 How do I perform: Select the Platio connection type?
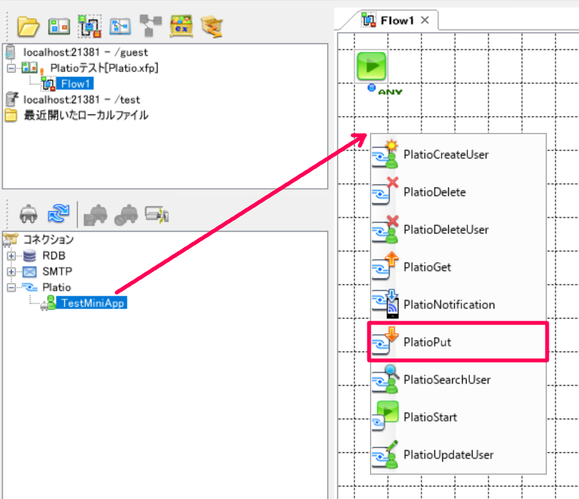point(57,288)
